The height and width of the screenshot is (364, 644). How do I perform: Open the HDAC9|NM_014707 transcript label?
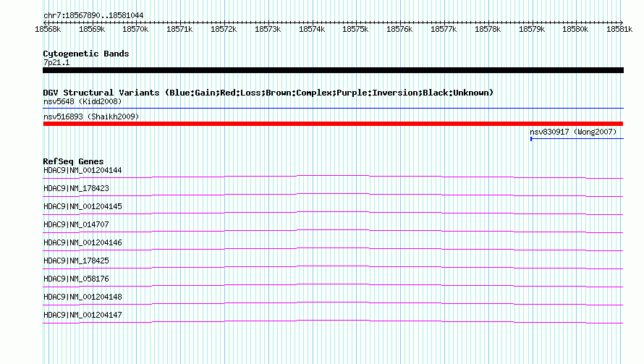pos(77,224)
